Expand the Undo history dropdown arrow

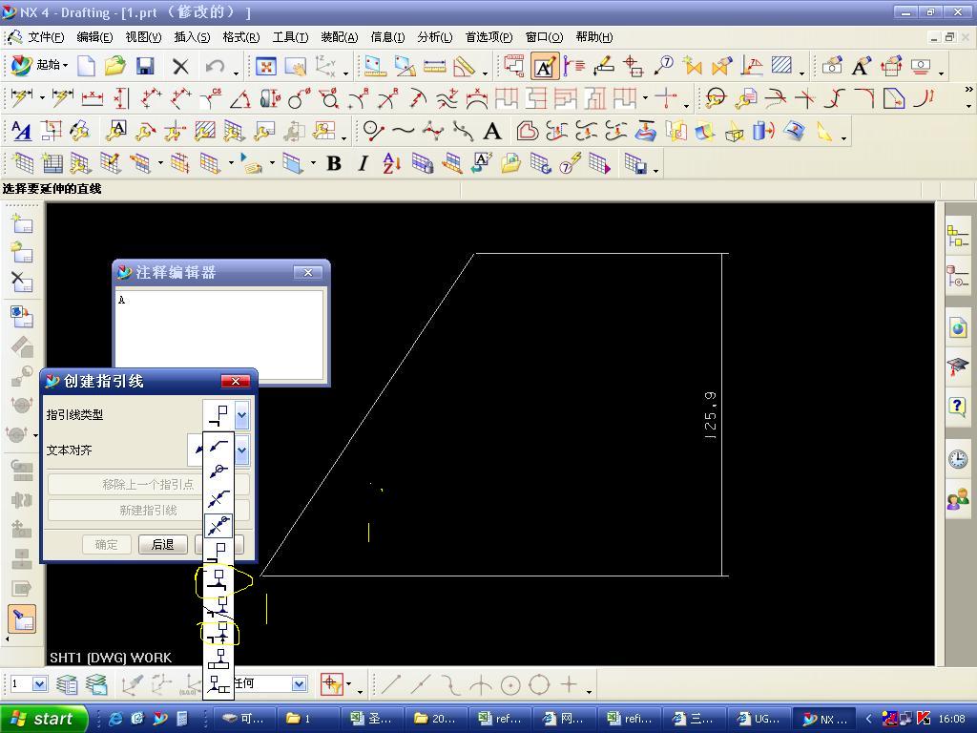point(236,73)
